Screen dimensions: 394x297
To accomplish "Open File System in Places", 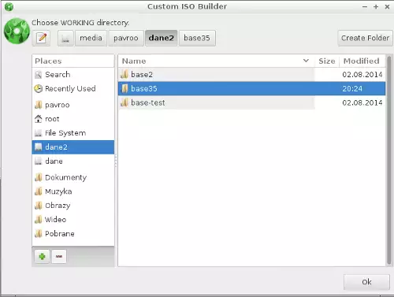I will tap(73, 133).
